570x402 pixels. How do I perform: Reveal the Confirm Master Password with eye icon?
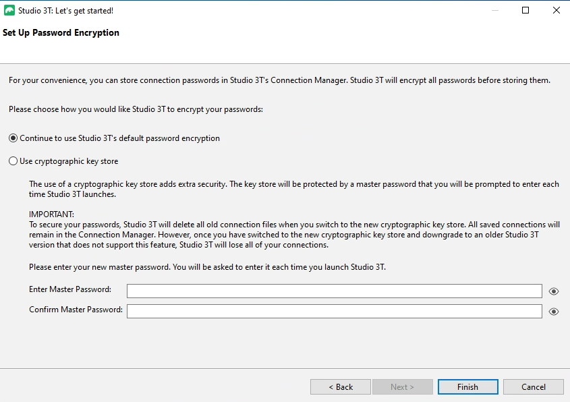tap(554, 311)
